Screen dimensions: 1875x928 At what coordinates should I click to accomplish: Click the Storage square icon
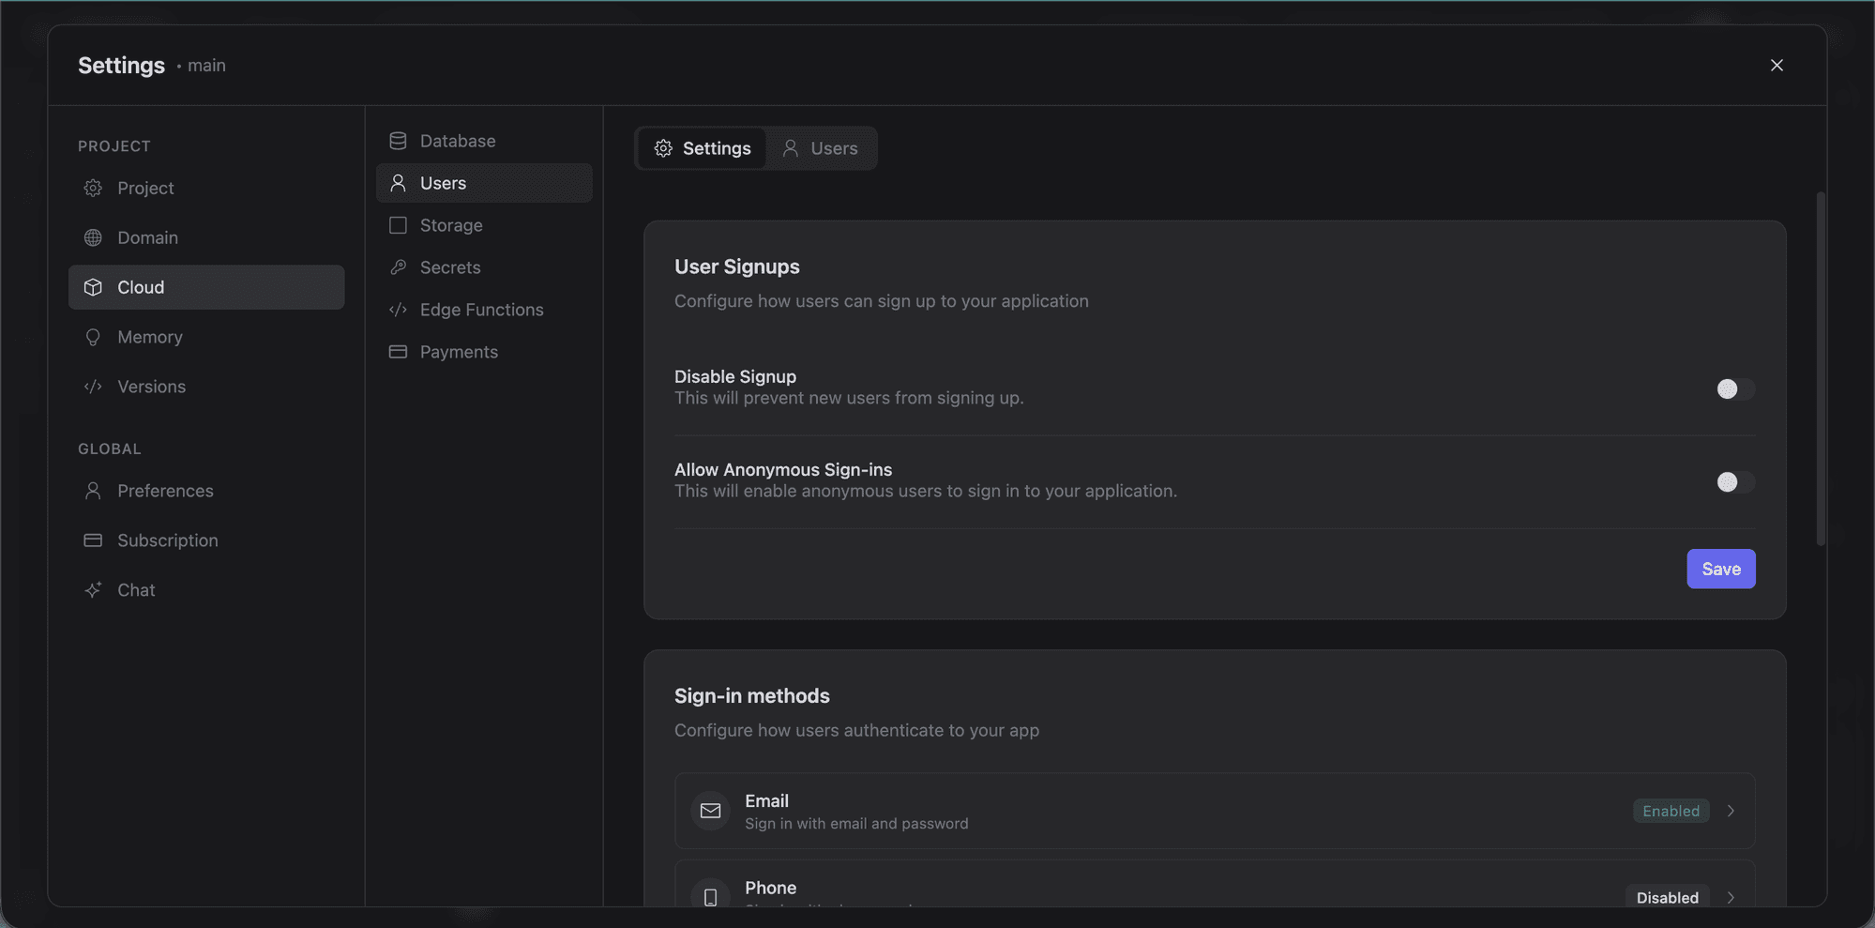coord(398,225)
